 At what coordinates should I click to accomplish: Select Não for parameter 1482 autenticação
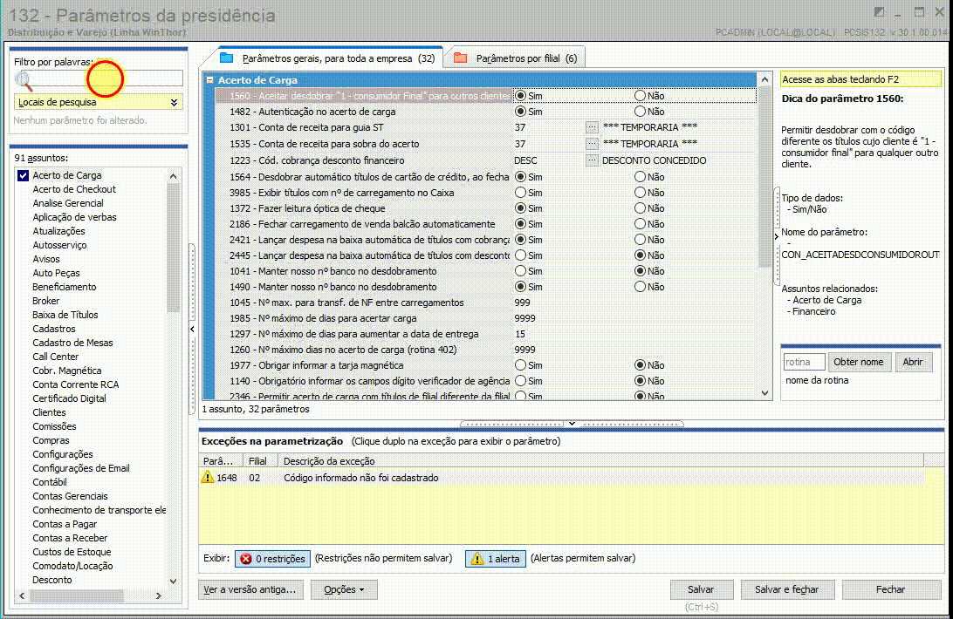640,112
